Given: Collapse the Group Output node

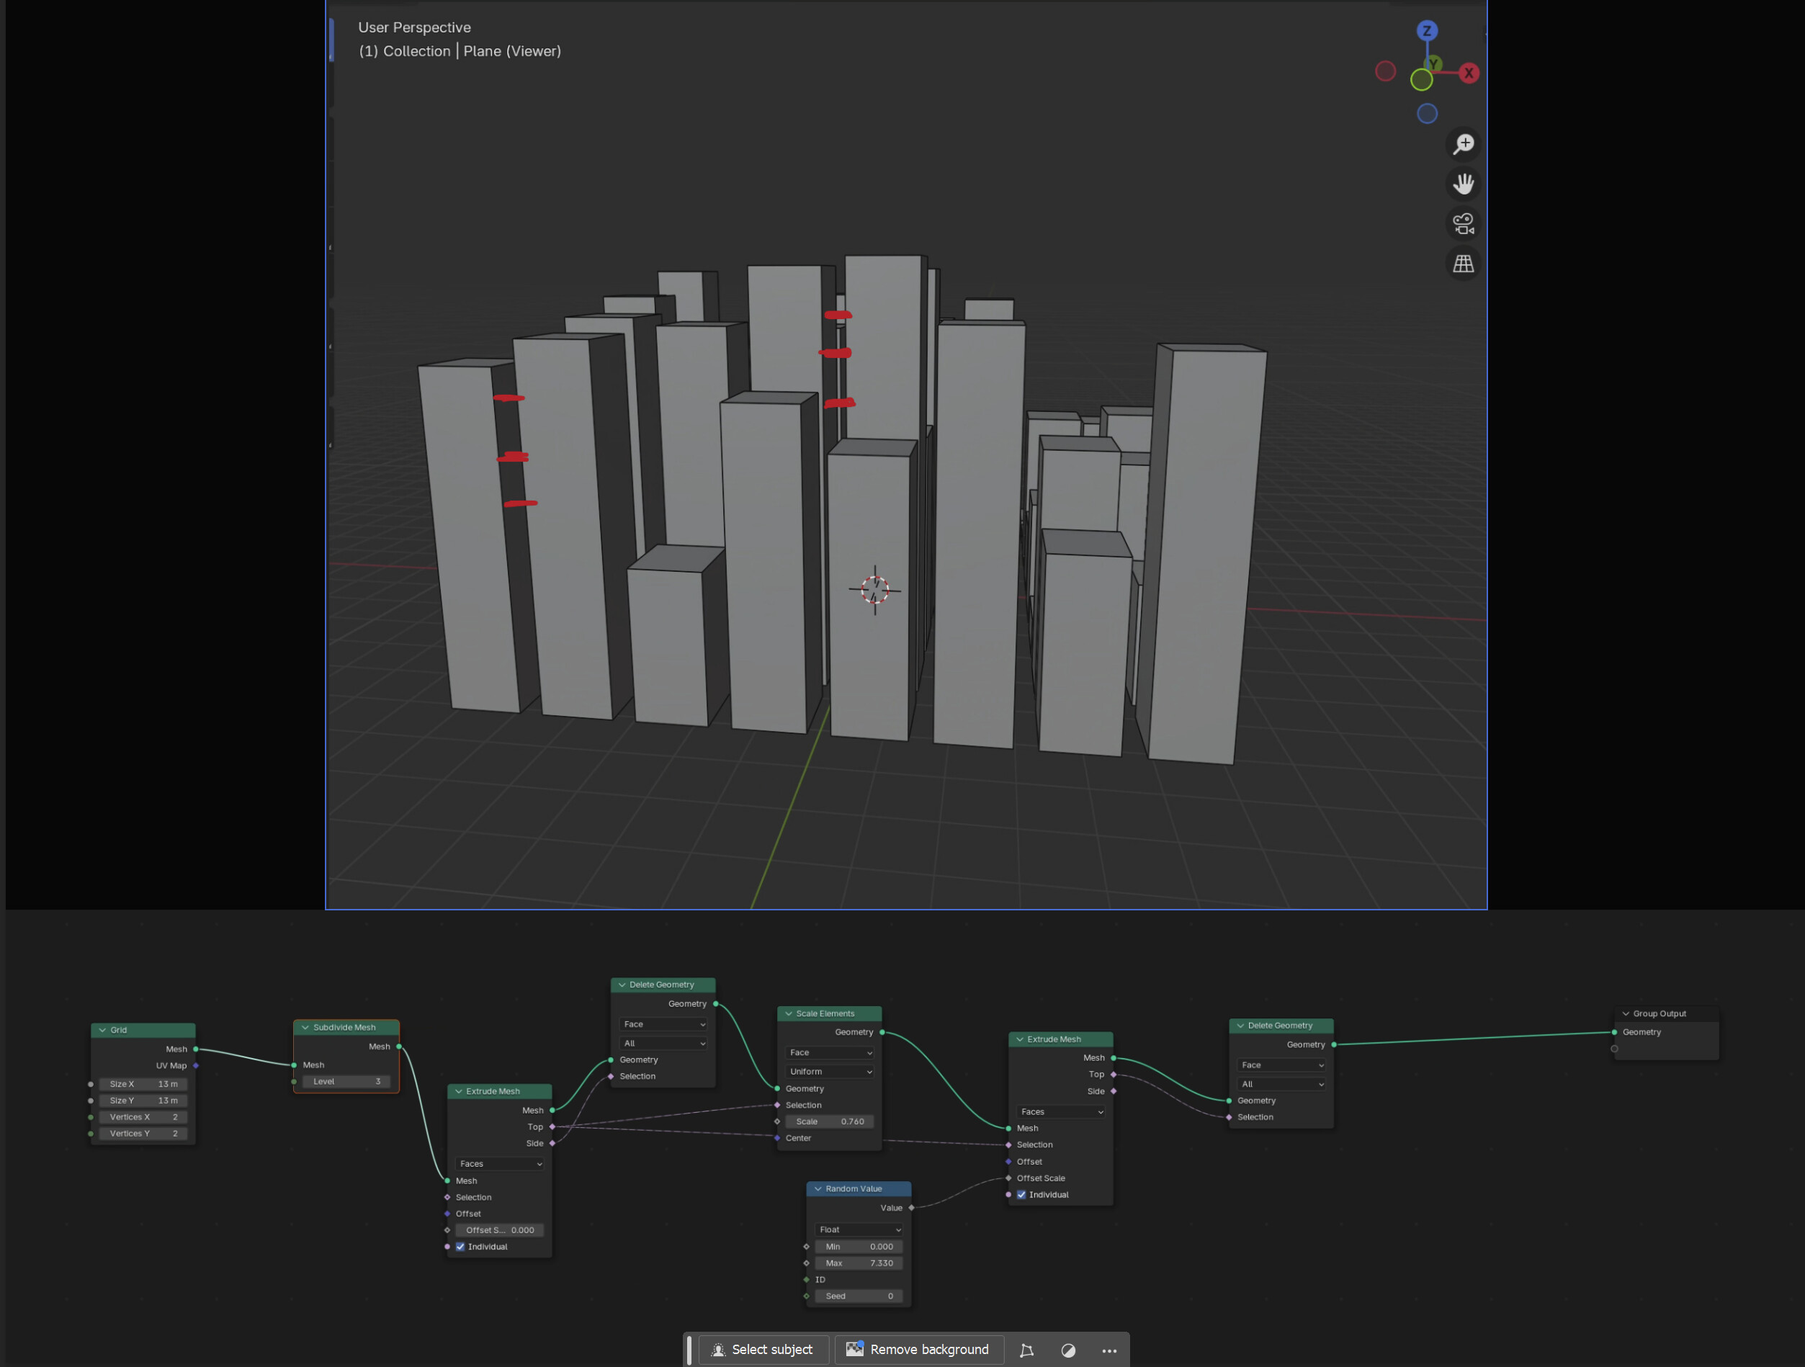Looking at the screenshot, I should [x=1626, y=1013].
